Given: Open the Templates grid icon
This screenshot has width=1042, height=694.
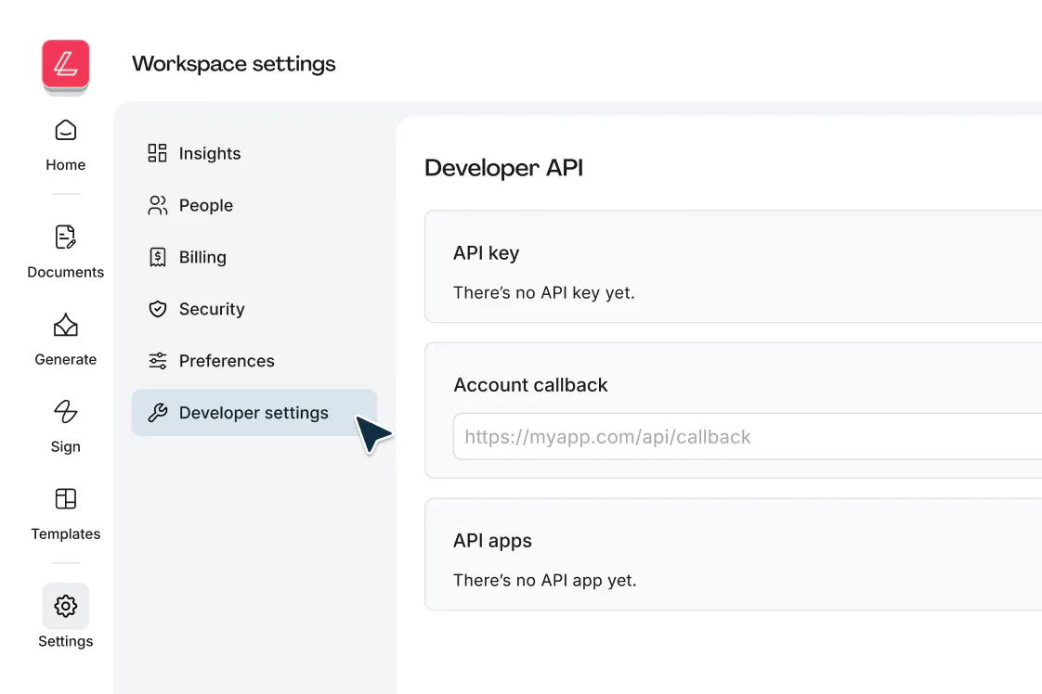Looking at the screenshot, I should [x=66, y=499].
